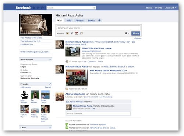Open notifications globe icon in header
Image resolution: width=184 pixels, height=136 pixels.
[x=42, y=8]
